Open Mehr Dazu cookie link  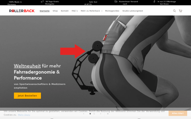pos(24,115)
